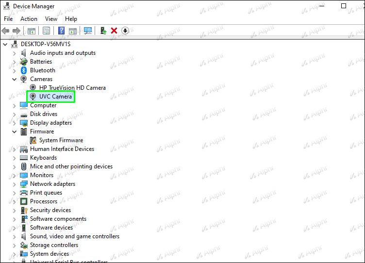Select HP TrueVision HD Camera

(x=72, y=88)
